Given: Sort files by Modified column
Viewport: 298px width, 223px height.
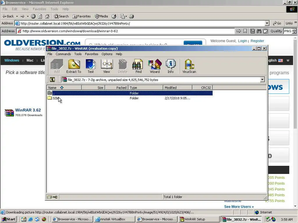Looking at the screenshot, I should click(x=178, y=88).
